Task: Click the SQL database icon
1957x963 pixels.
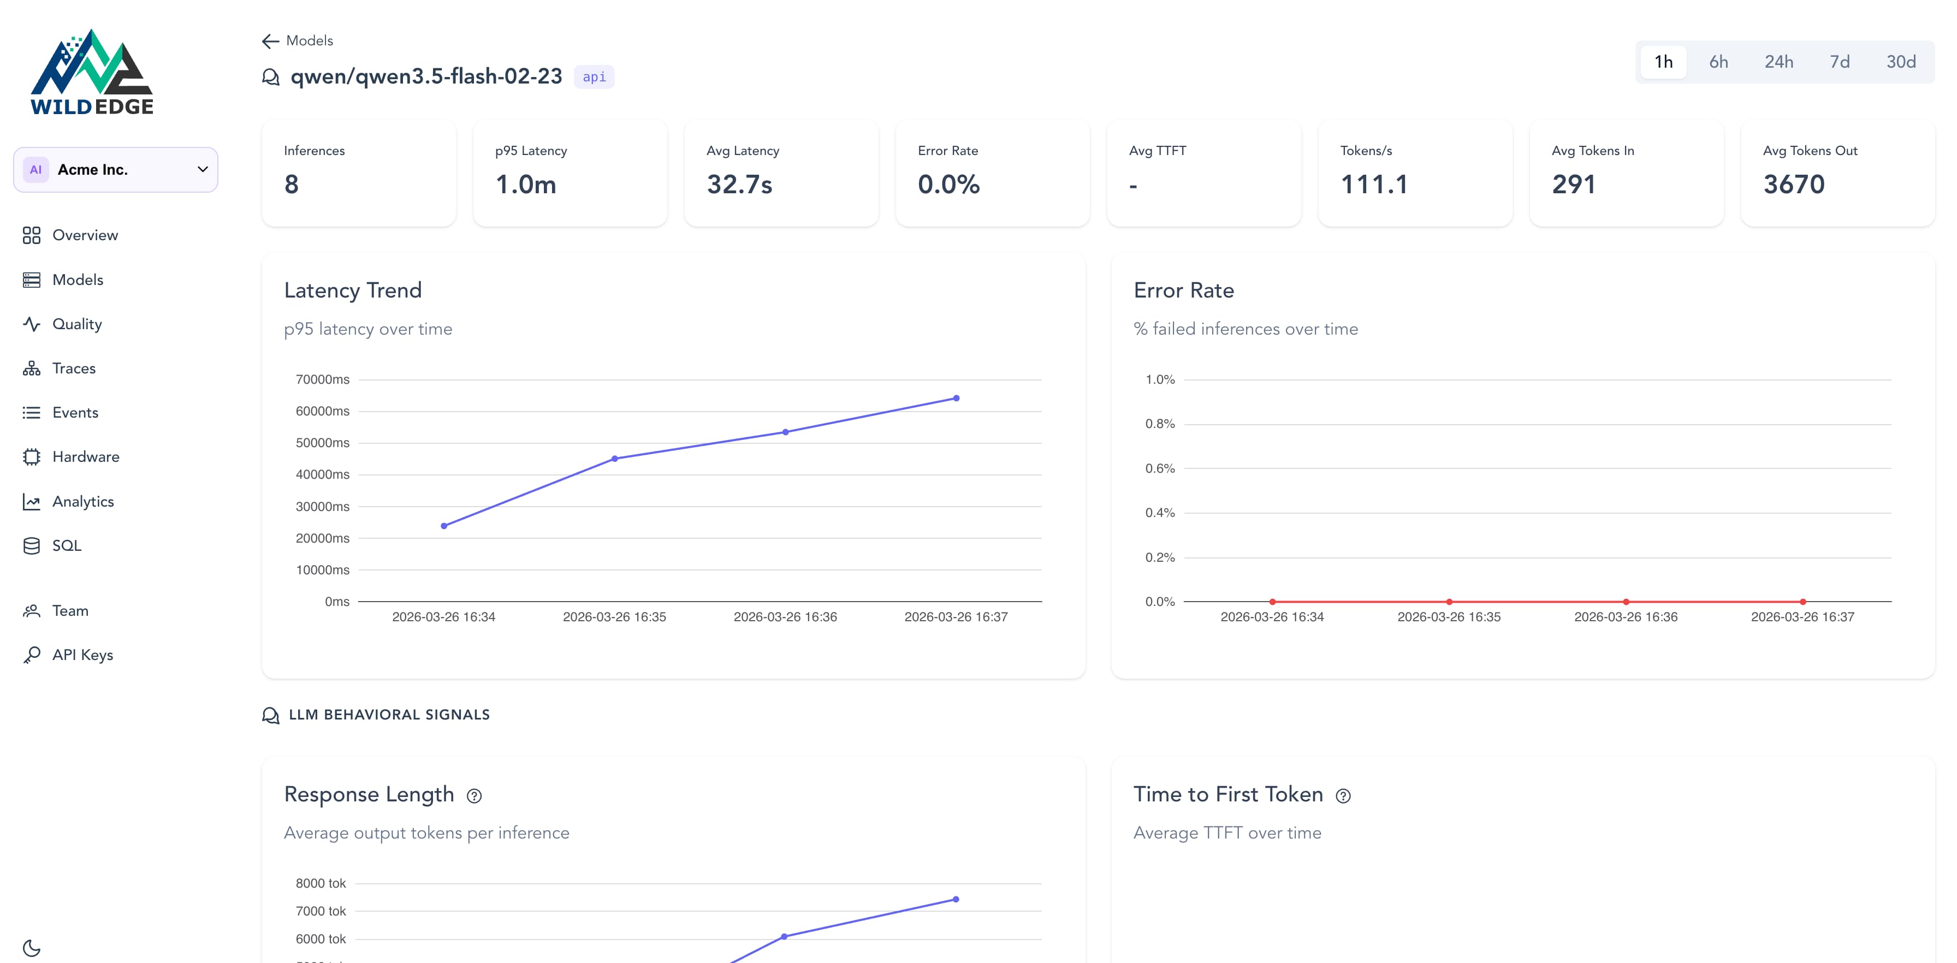Action: tap(31, 546)
